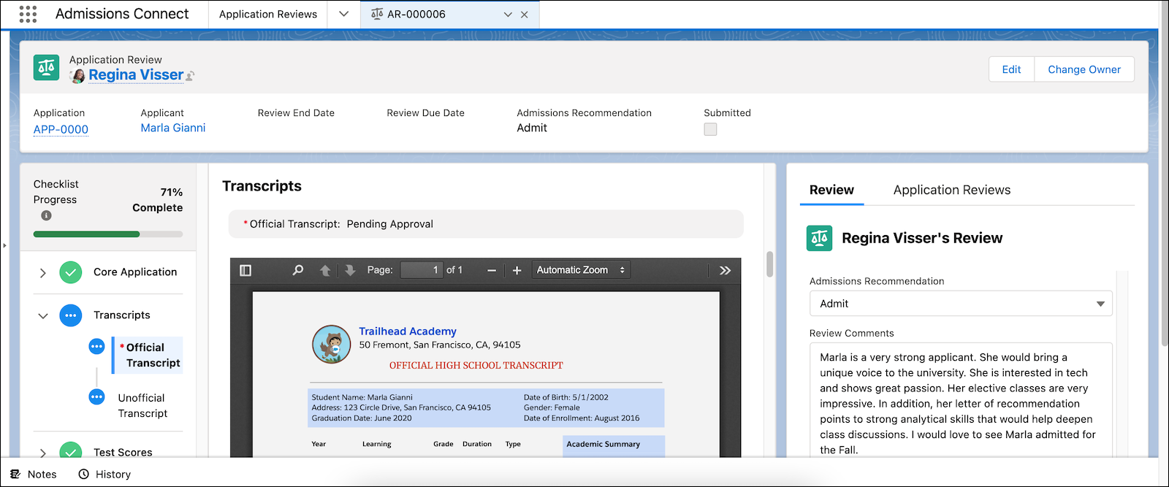Open the Automatic Zoom dropdown
The image size is (1169, 487).
coord(581,270)
